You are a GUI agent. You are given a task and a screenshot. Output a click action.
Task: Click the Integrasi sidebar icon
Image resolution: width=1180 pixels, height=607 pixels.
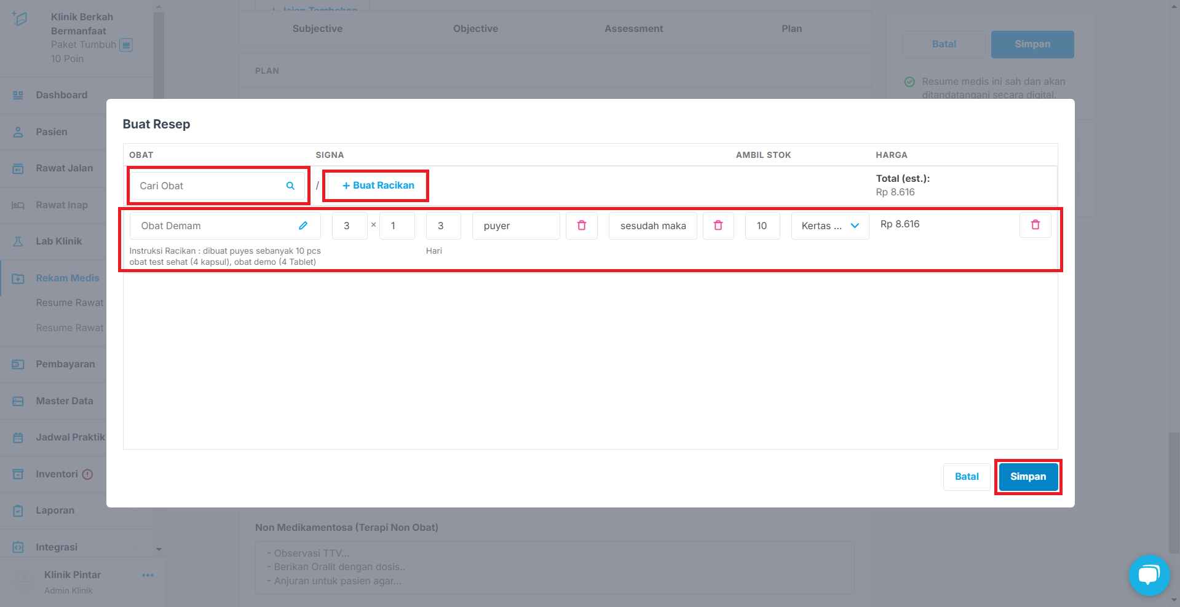click(x=18, y=547)
